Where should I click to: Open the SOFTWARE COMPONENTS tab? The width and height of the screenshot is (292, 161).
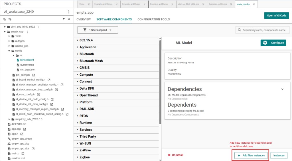click(114, 19)
